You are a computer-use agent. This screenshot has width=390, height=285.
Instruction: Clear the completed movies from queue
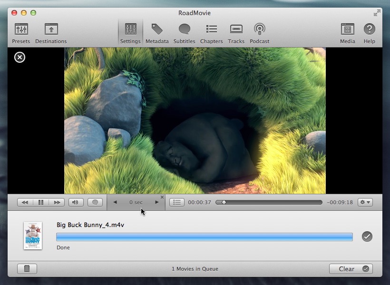(x=351, y=269)
